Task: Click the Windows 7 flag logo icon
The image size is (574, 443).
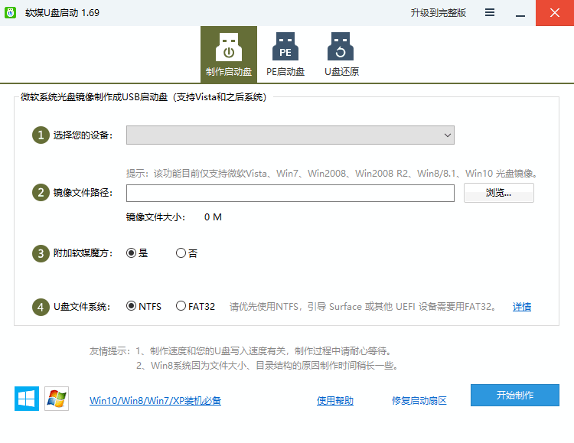Action: [x=57, y=399]
